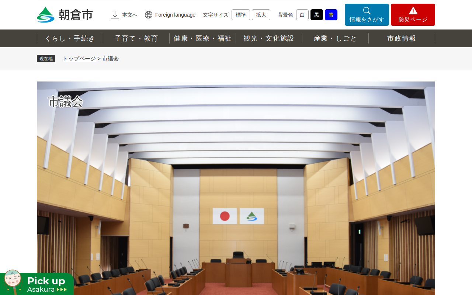Click the 市議会 breadcrumb text
Screen dimensions: 472x295
pos(110,59)
